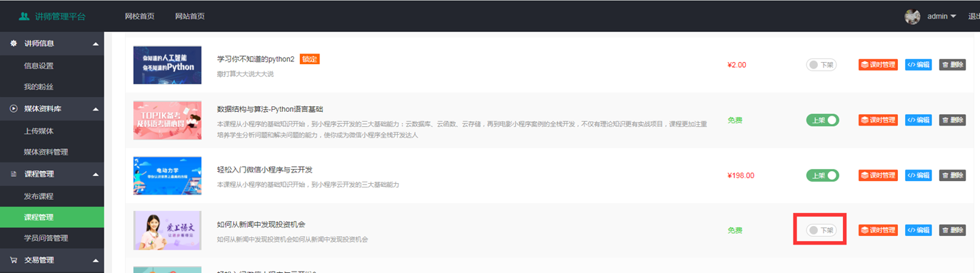Open 上传媒体 in the sidebar
The width and height of the screenshot is (980, 273).
click(39, 131)
